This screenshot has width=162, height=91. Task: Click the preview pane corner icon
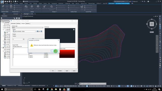point(74,30)
